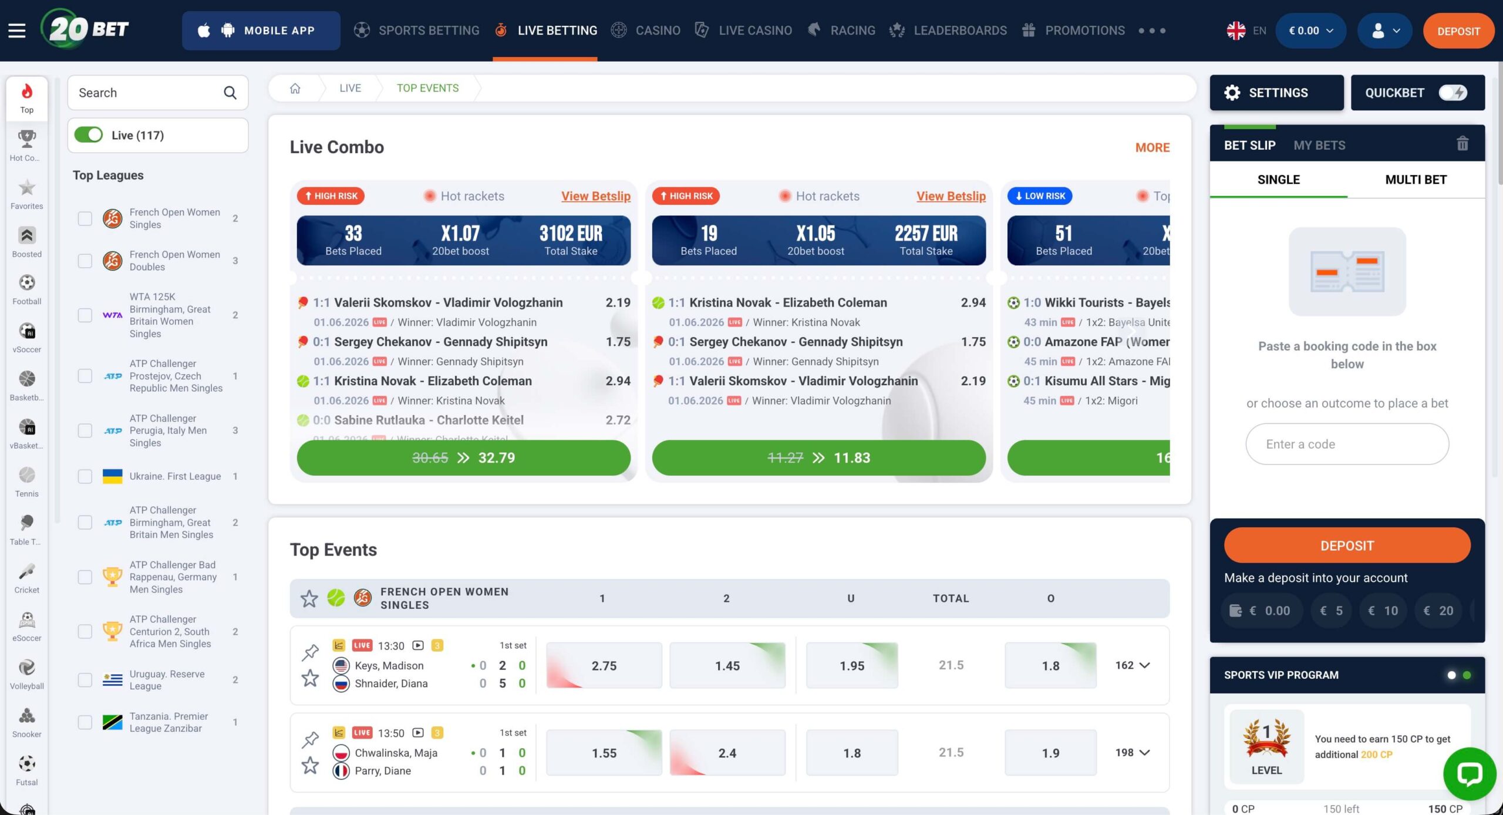Open the user account dropdown

pos(1385,31)
